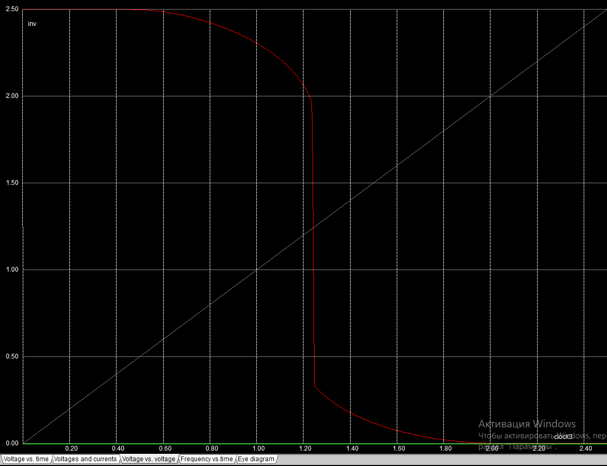Click the 2.40 x-axis value
This screenshot has width=607, height=466.
coord(586,449)
